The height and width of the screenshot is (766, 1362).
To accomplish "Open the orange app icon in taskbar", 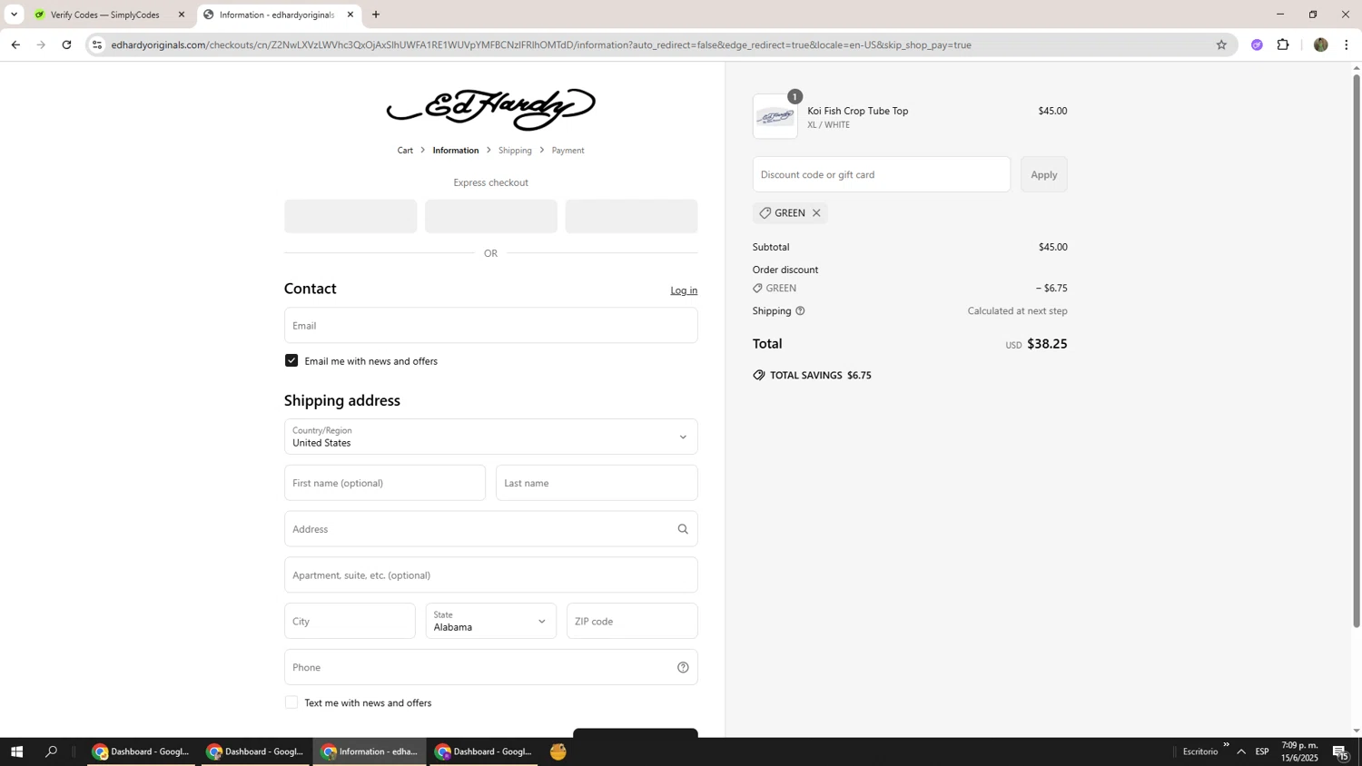I will pos(558,751).
